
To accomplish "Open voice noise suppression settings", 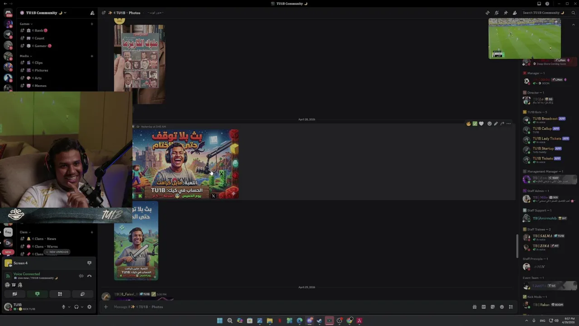I will tap(81, 276).
